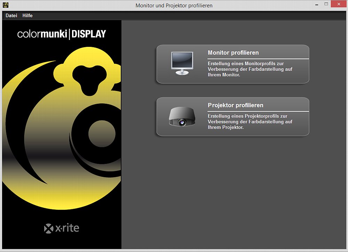348x252 pixels.
Task: Click the colormunki DISPLAY logo
Action: 62,34
